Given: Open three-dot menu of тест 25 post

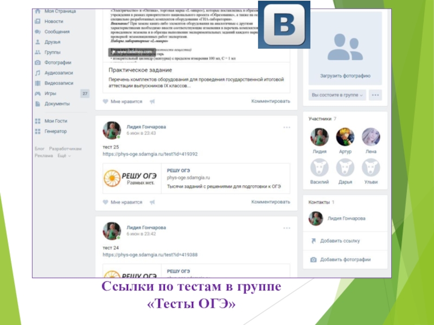Looking at the screenshot, I should click(x=287, y=127).
